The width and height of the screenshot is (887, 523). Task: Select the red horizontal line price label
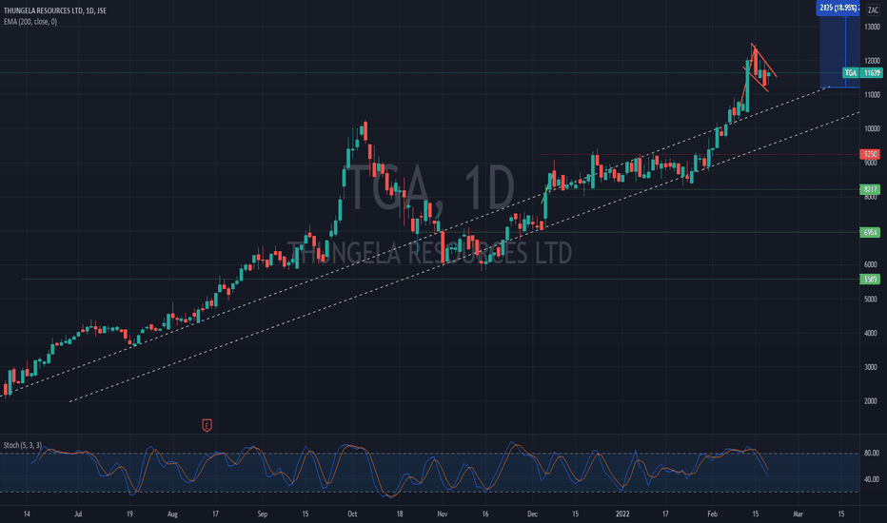870,154
